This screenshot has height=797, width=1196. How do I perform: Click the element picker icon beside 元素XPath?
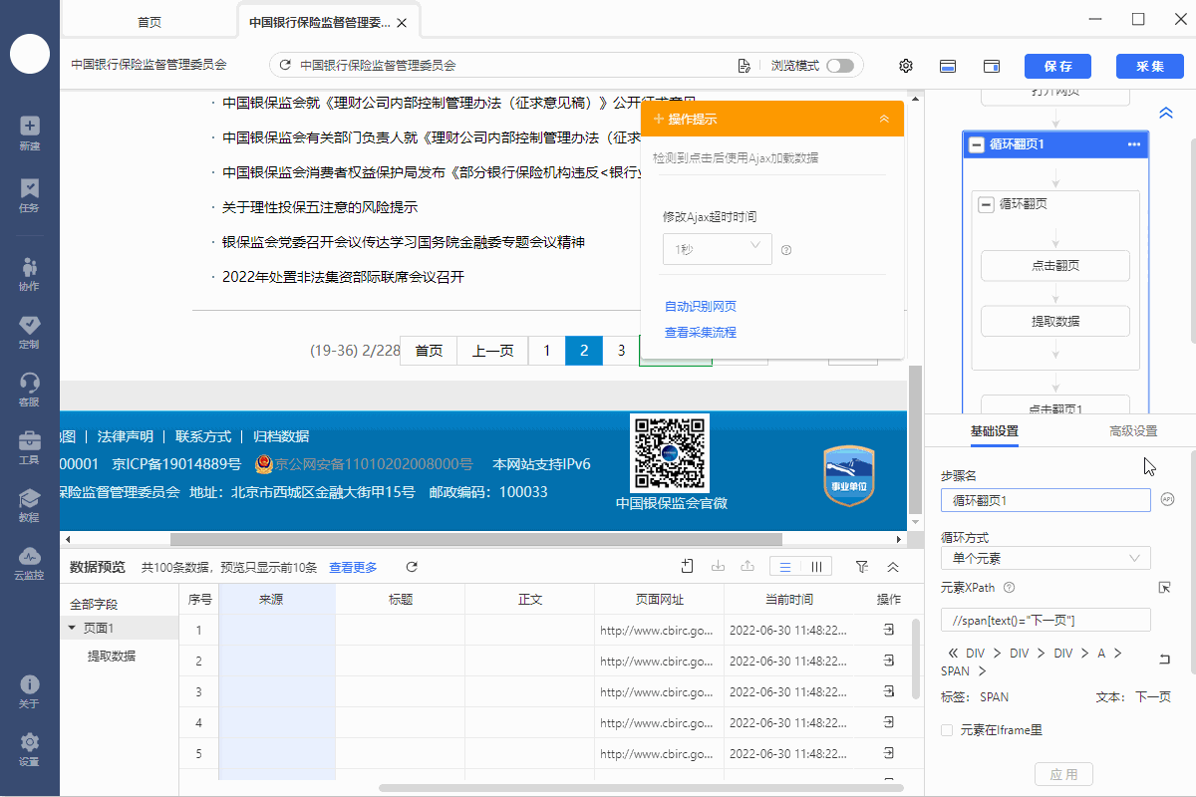[1164, 588]
